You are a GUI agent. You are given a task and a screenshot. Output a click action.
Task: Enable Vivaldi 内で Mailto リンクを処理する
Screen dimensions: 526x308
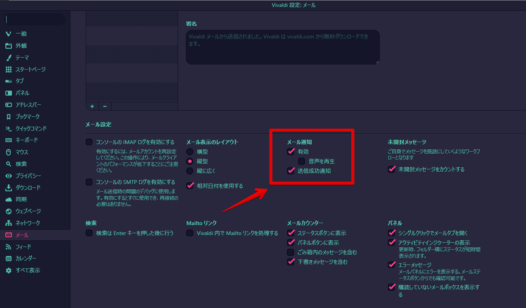click(x=190, y=233)
